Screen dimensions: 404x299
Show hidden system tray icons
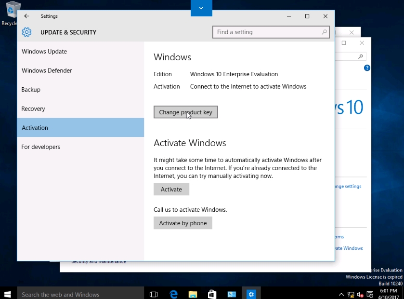click(341, 294)
